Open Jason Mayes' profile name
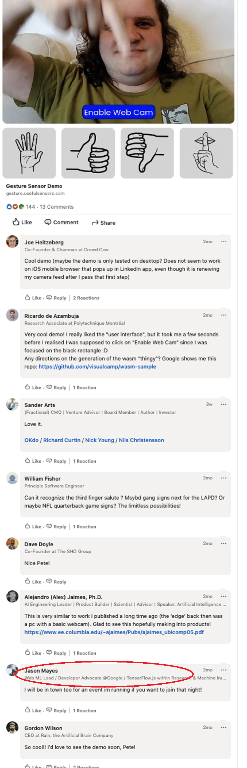 pos(41,671)
